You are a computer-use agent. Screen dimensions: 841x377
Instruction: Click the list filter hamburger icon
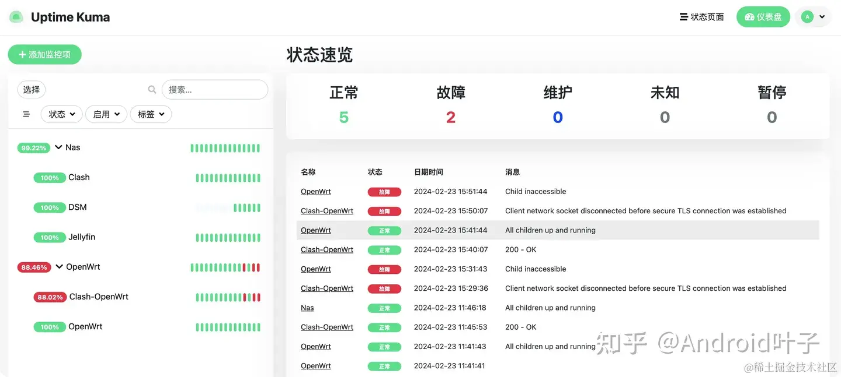26,114
